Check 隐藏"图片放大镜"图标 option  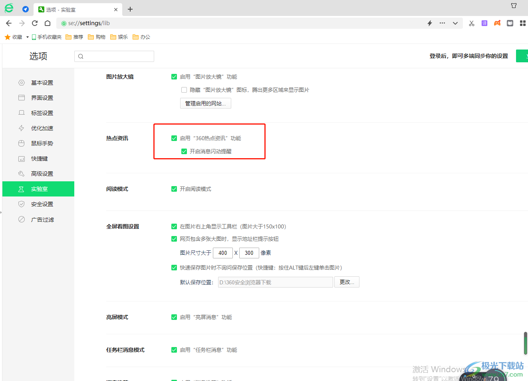(x=184, y=90)
